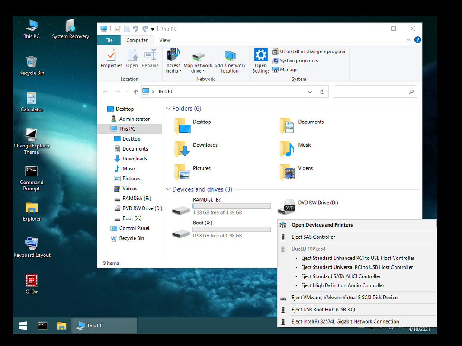
Task: Refresh the This PC view
Action: (x=322, y=92)
